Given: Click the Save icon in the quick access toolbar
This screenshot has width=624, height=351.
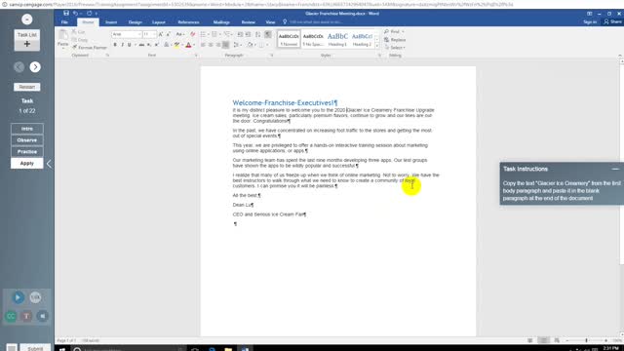Looking at the screenshot, I should click(x=66, y=13).
